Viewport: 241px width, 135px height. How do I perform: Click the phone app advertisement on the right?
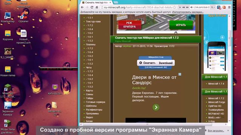215,44
